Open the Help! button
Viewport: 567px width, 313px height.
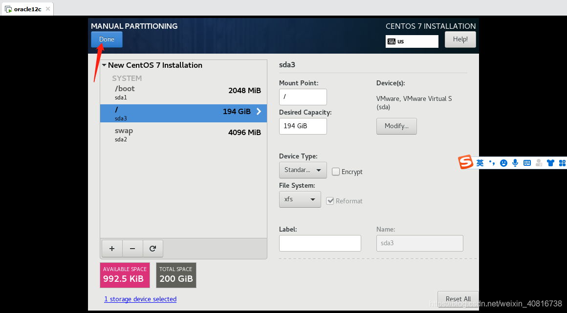point(460,39)
